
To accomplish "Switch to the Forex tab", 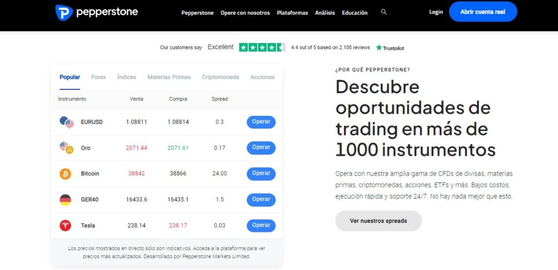I will point(99,77).
